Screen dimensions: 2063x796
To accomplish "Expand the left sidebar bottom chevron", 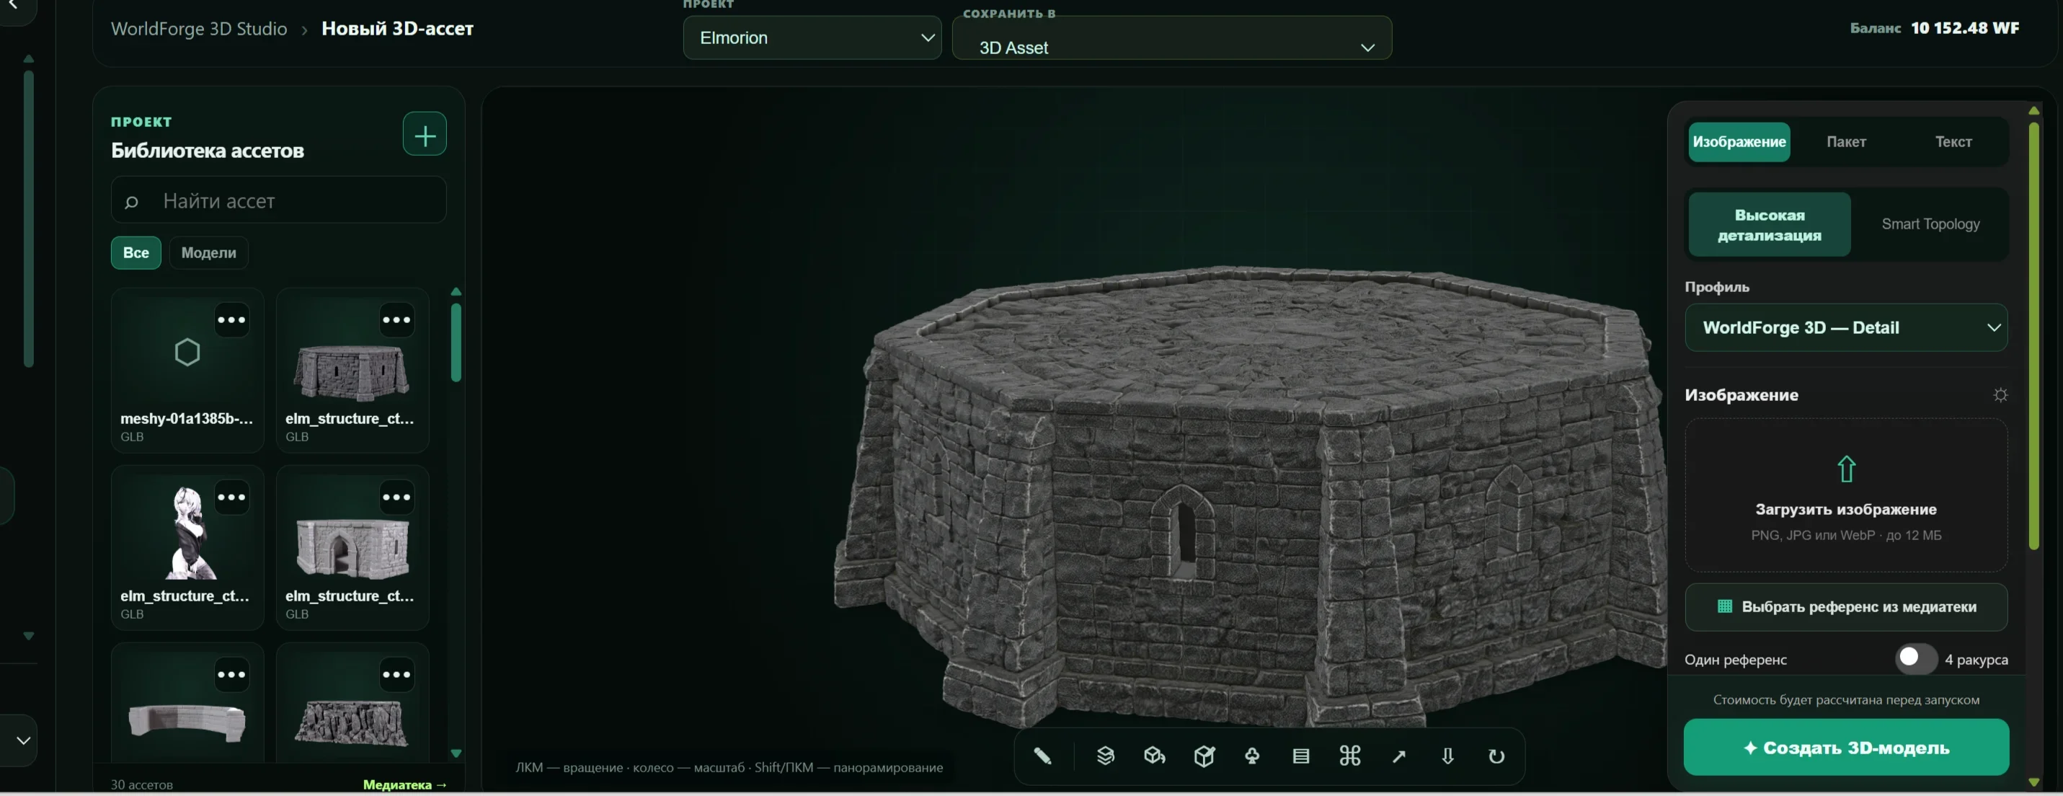I will point(23,740).
